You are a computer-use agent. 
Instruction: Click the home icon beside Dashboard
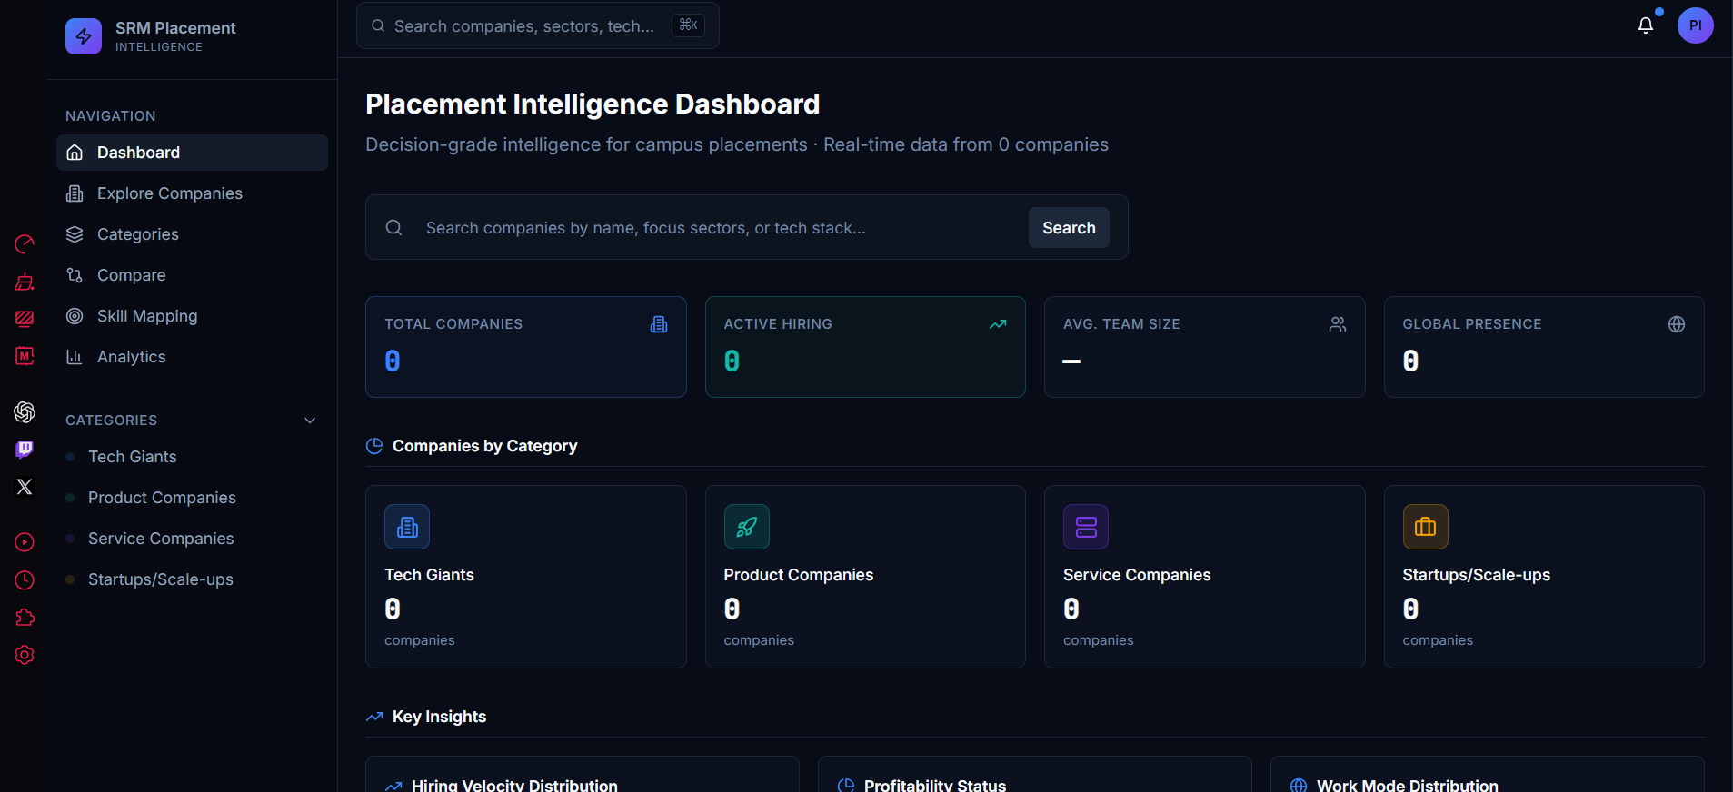click(x=75, y=153)
